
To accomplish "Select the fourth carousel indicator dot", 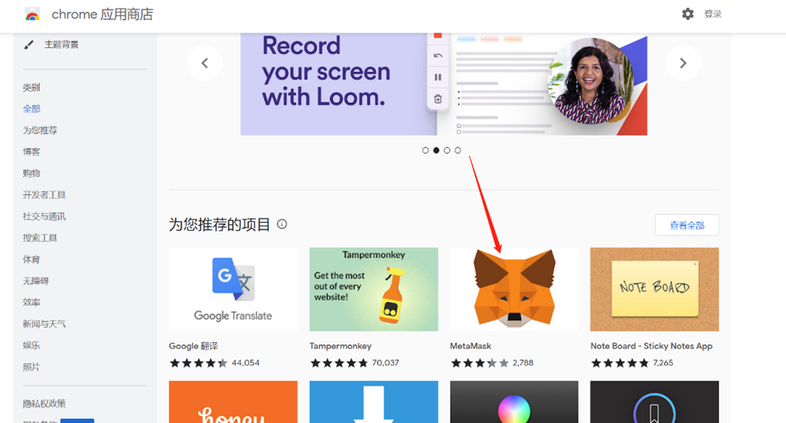I will pyautogui.click(x=458, y=150).
